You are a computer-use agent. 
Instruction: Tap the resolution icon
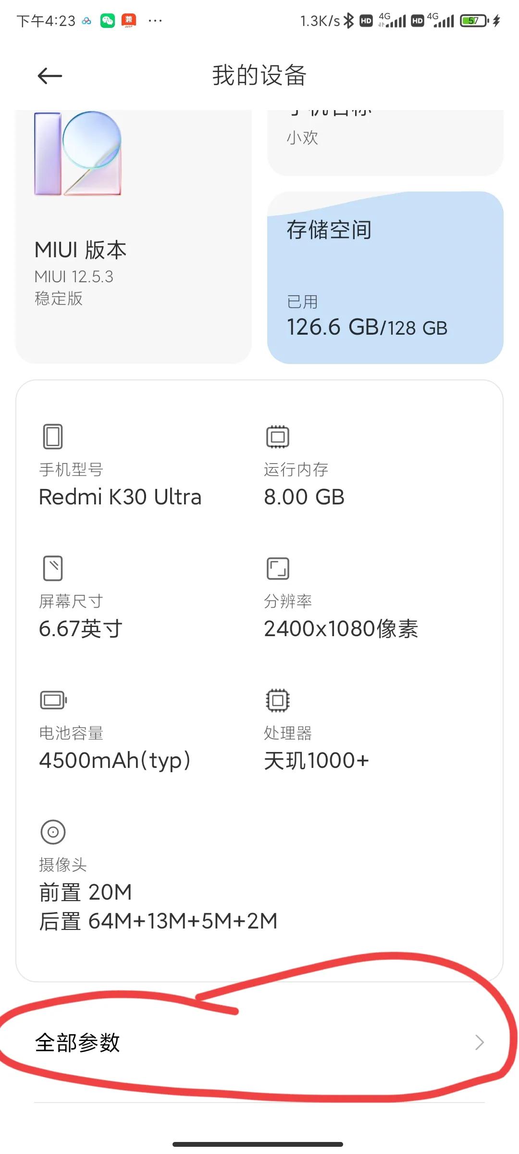click(278, 568)
